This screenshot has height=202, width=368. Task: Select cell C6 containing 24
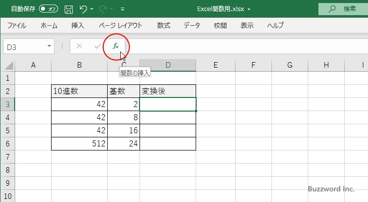coord(123,143)
